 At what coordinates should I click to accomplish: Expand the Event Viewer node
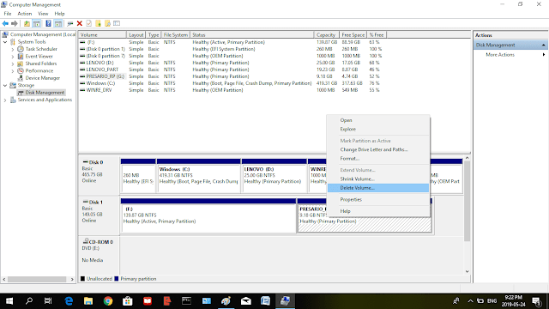coord(13,56)
